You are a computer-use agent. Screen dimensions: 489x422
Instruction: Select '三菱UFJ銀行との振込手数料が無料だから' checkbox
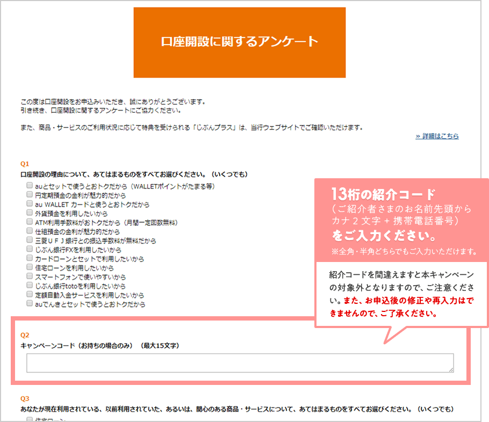coord(30,241)
